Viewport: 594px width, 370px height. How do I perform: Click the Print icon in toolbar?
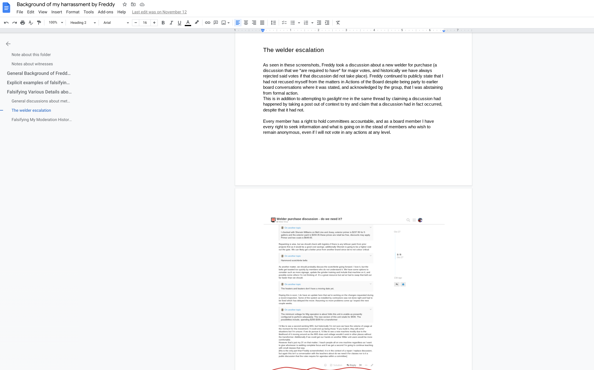(x=23, y=23)
